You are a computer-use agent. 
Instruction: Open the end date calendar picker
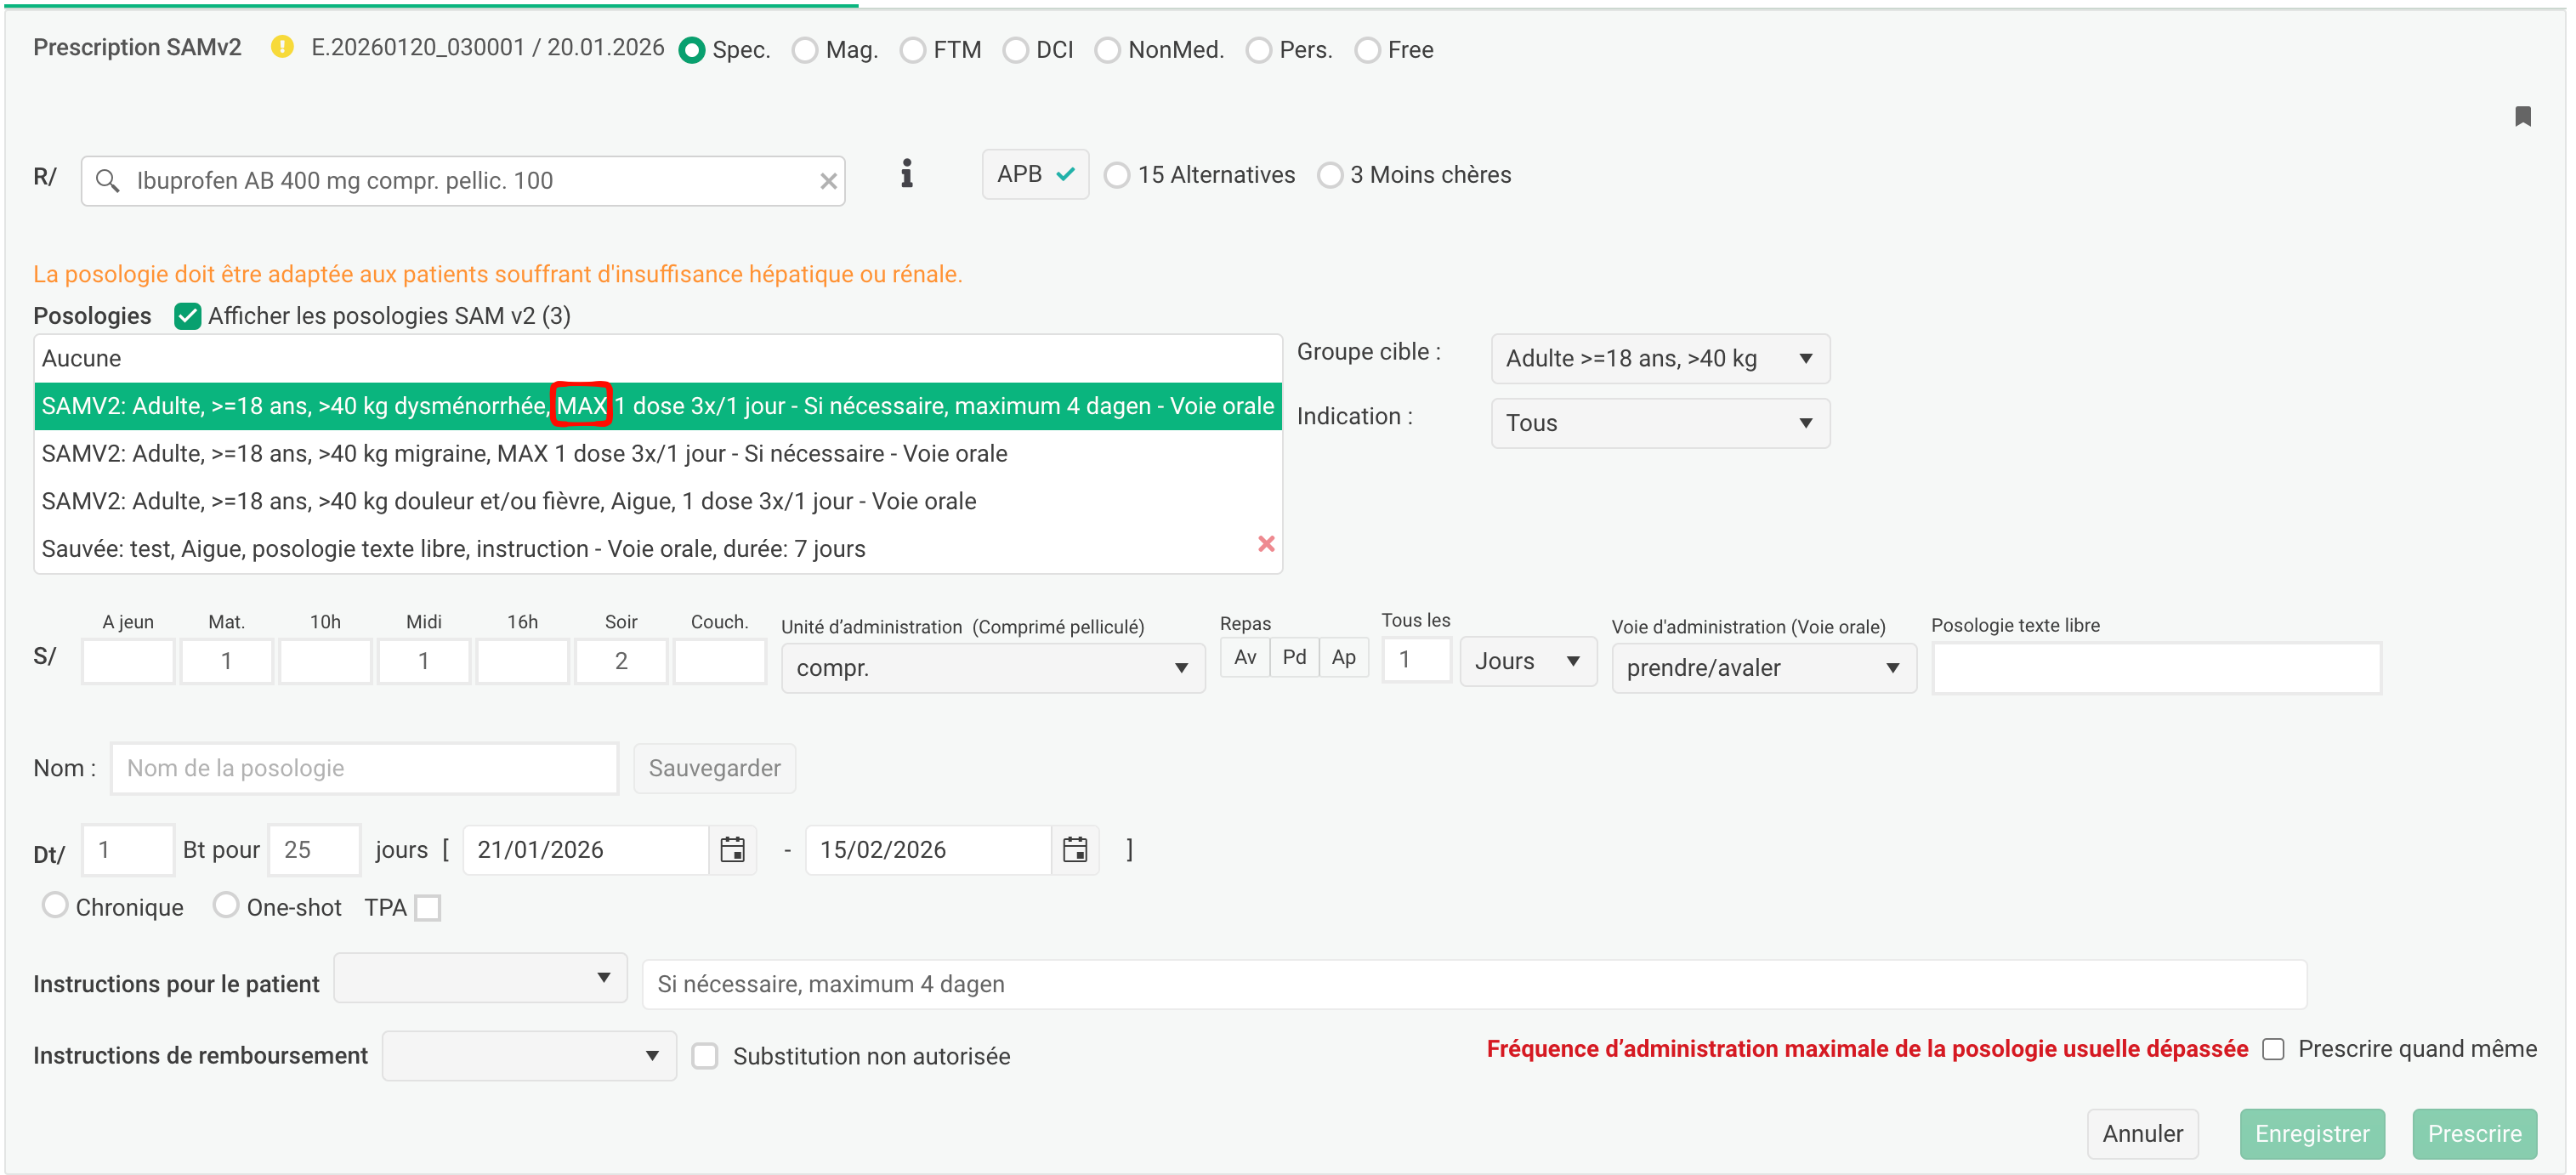(1075, 850)
